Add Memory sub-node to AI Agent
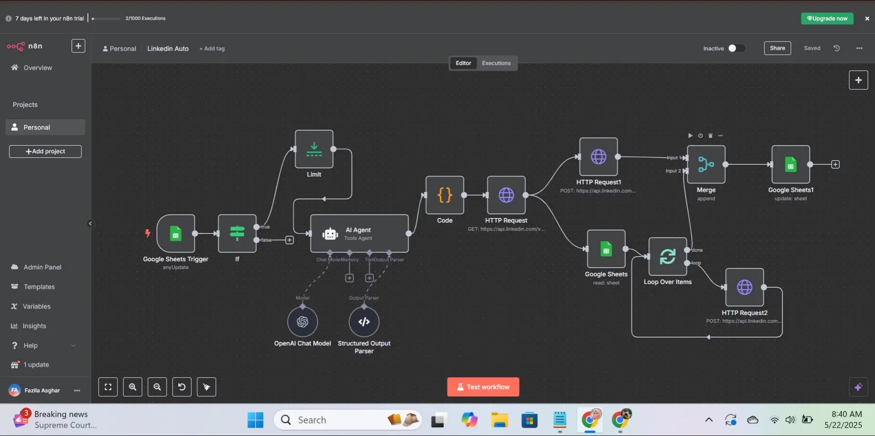The height and width of the screenshot is (436, 875). click(350, 278)
